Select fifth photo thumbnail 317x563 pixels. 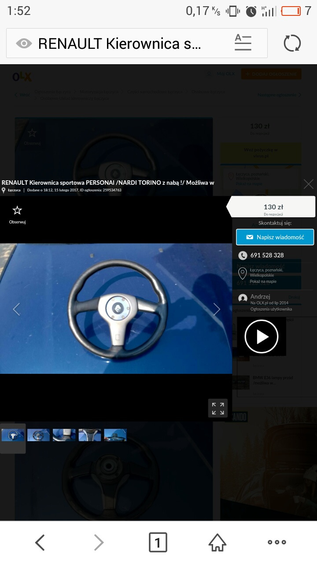115,435
